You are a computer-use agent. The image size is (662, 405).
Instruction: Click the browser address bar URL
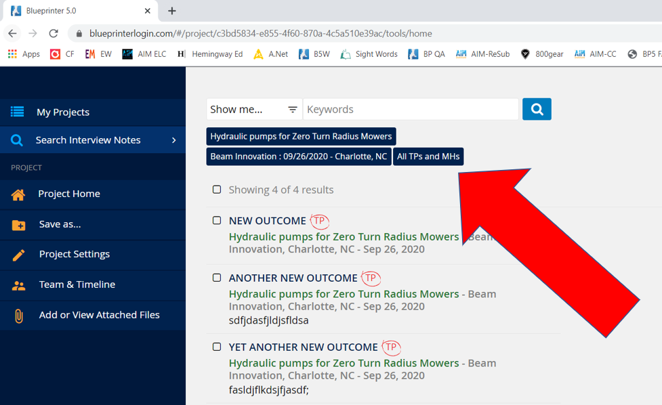pyautogui.click(x=260, y=33)
